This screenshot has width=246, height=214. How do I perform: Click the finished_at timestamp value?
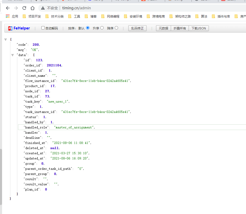[x=71, y=143]
